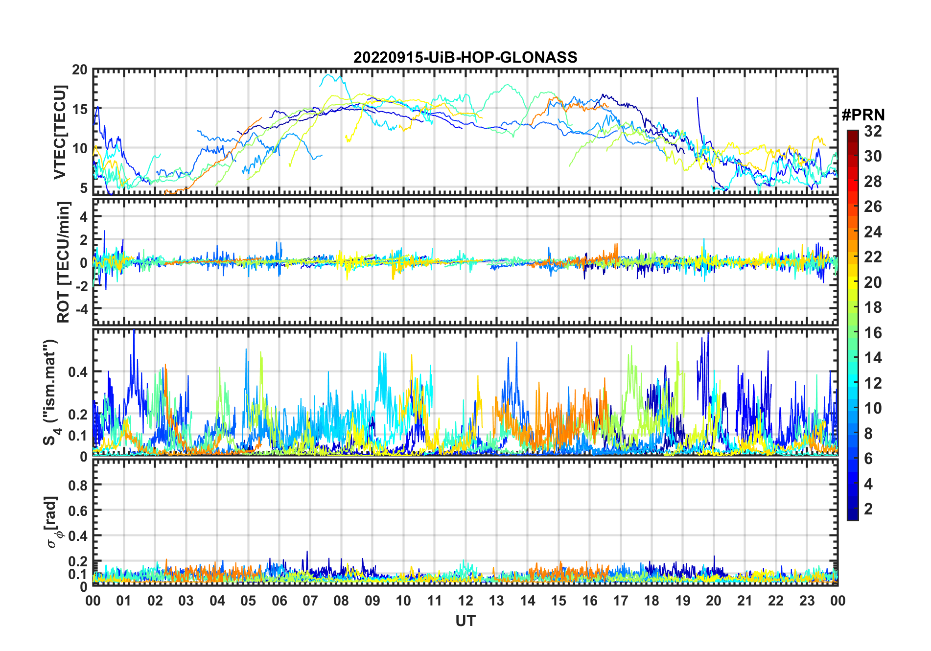Click the 0.8 tick on sigma phi axis

click(x=78, y=486)
